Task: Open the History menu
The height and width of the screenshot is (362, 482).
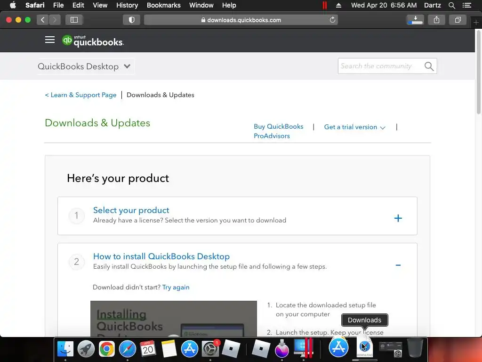Action: click(x=127, y=5)
